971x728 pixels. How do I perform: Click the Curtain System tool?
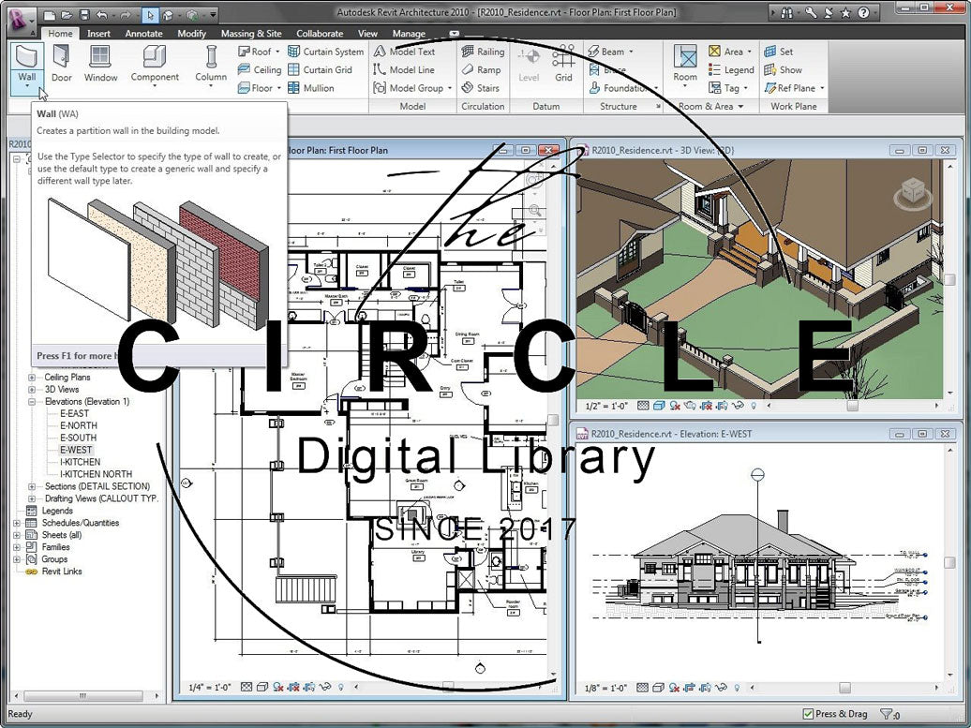325,52
